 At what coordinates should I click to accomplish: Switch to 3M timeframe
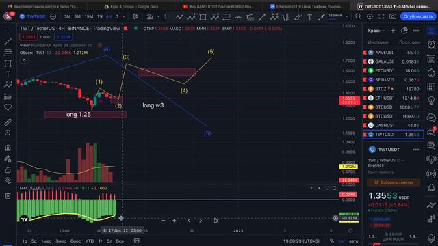[67, 16]
